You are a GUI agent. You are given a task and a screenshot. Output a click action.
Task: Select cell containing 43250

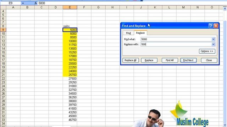[70, 112]
